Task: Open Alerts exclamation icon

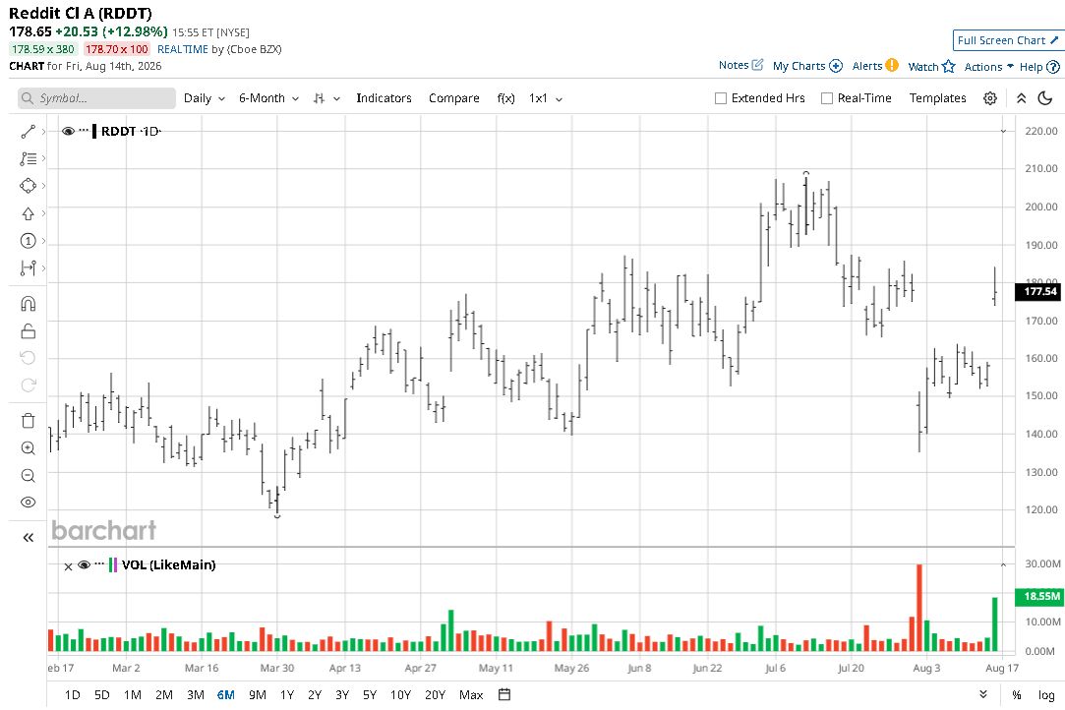Action: coord(892,65)
